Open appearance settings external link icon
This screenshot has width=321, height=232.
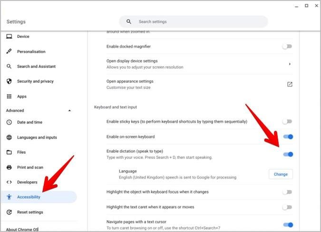click(x=290, y=84)
